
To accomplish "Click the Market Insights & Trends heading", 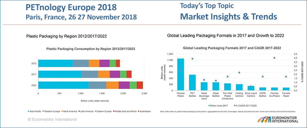I will tap(228, 16).
